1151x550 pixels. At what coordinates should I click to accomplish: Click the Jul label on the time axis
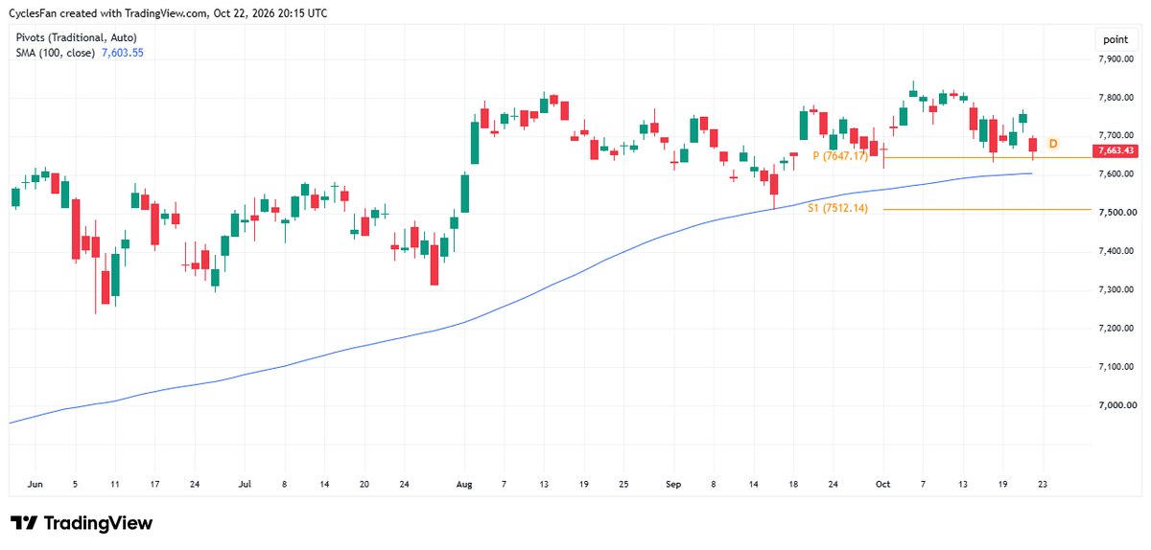click(x=245, y=485)
